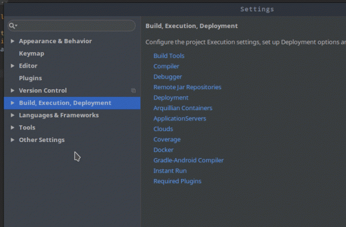Open Gradle-Android Compiler link
The image size is (346, 227).
(189, 161)
